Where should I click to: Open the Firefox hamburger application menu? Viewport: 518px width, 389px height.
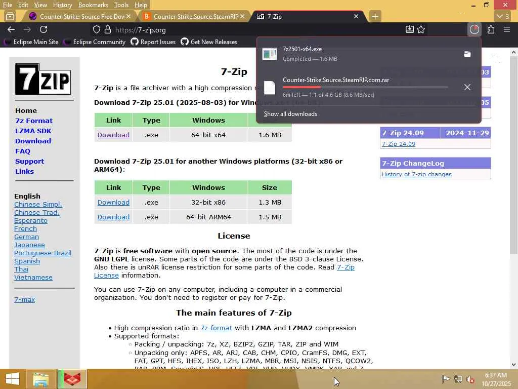tap(507, 29)
